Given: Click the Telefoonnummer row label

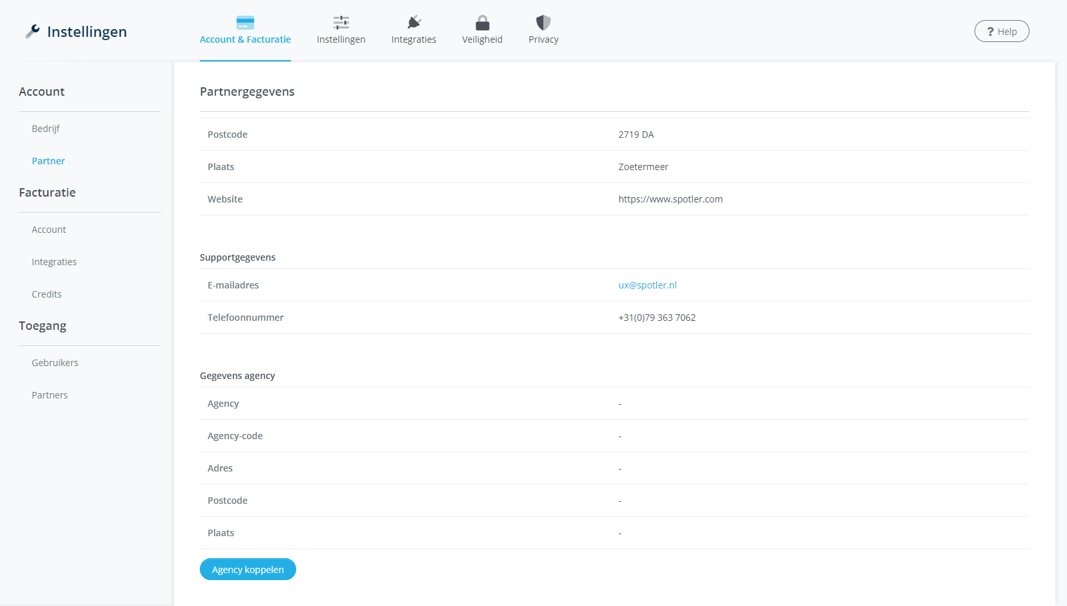Looking at the screenshot, I should (x=245, y=318).
